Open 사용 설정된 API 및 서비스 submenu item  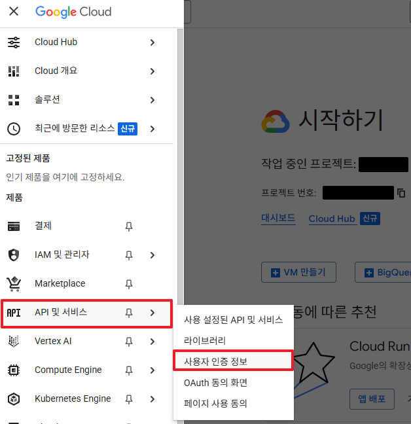(x=234, y=320)
